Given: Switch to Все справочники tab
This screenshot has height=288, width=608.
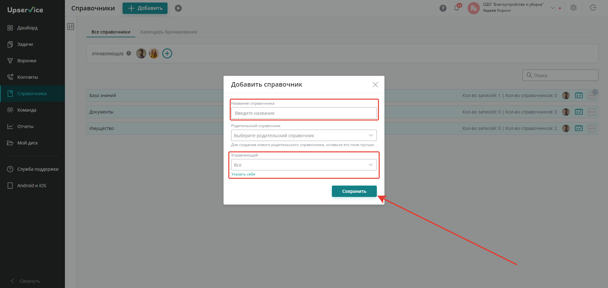Looking at the screenshot, I should pos(111,32).
